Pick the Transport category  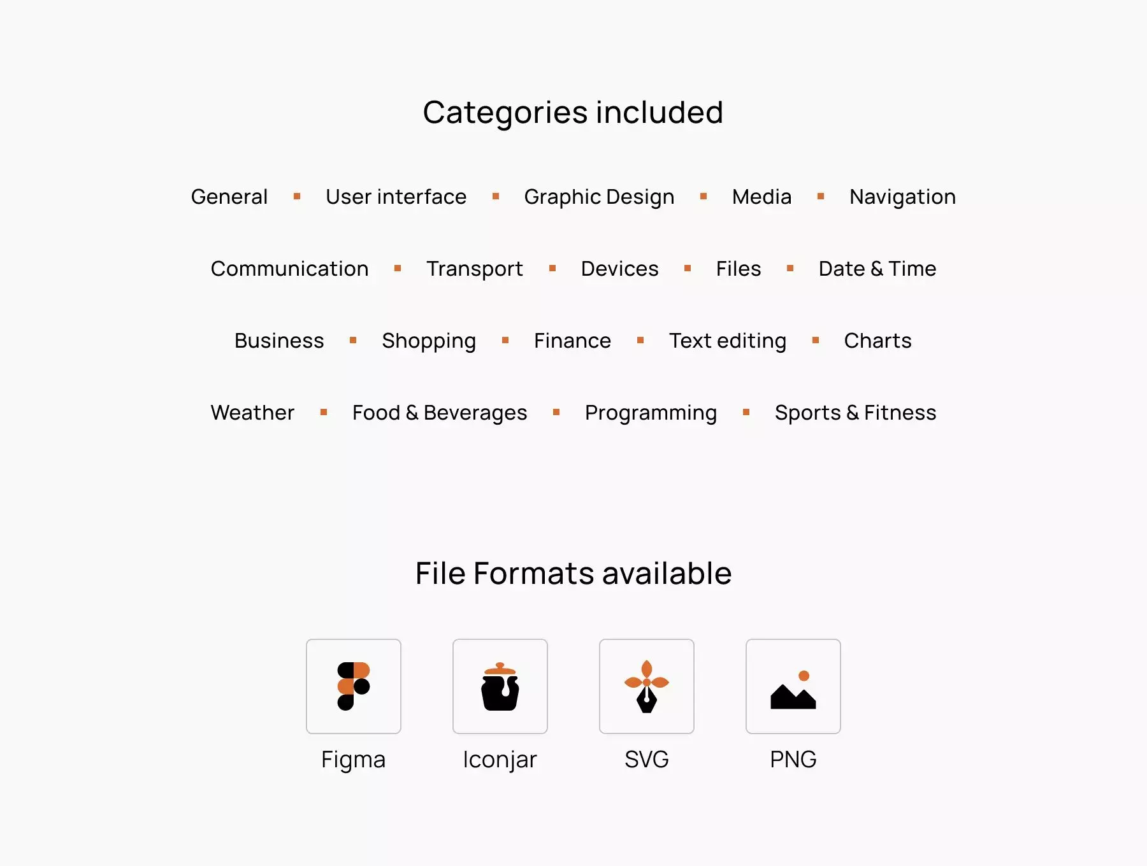pyautogui.click(x=475, y=269)
